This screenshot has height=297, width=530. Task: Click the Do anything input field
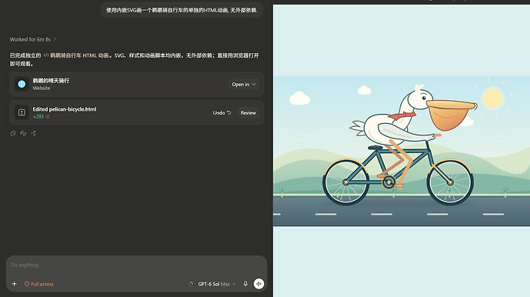click(137, 265)
